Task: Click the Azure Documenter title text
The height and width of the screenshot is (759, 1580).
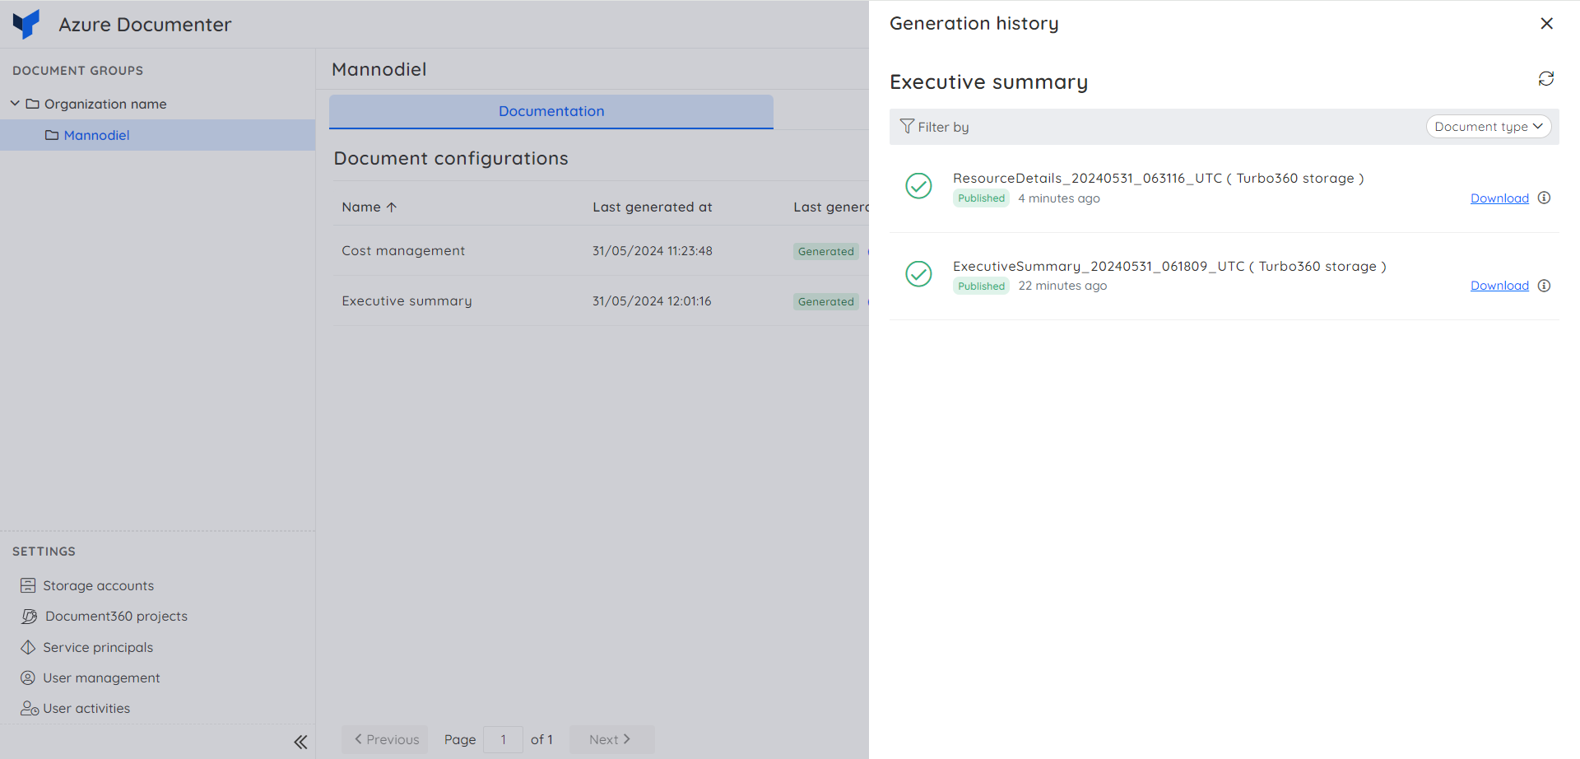Action: (x=145, y=25)
